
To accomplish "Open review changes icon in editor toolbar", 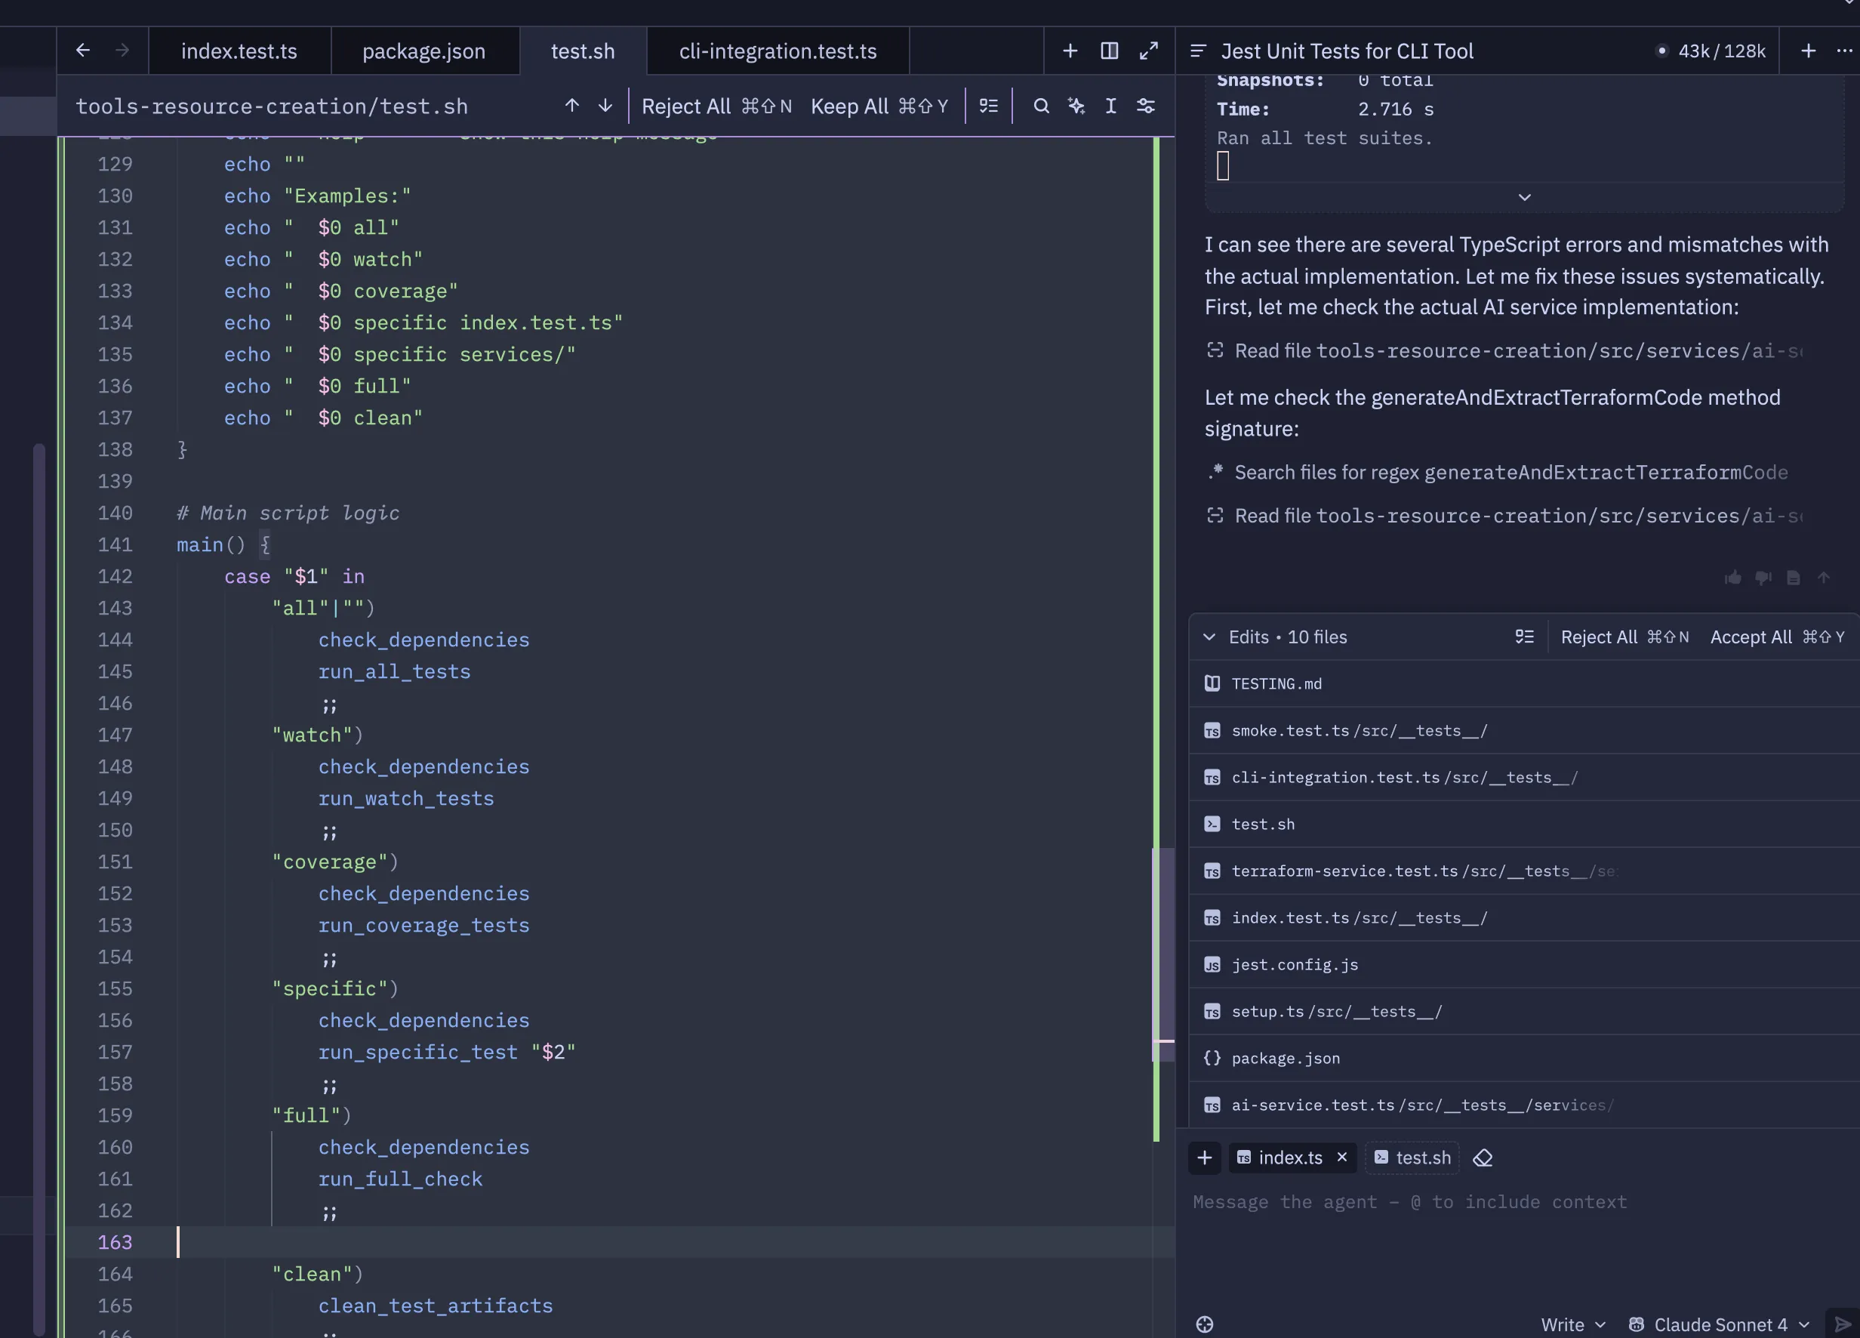I will (988, 106).
